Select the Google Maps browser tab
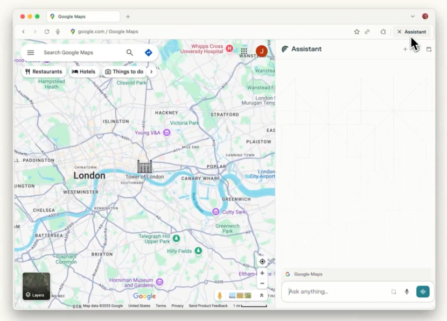 83,17
